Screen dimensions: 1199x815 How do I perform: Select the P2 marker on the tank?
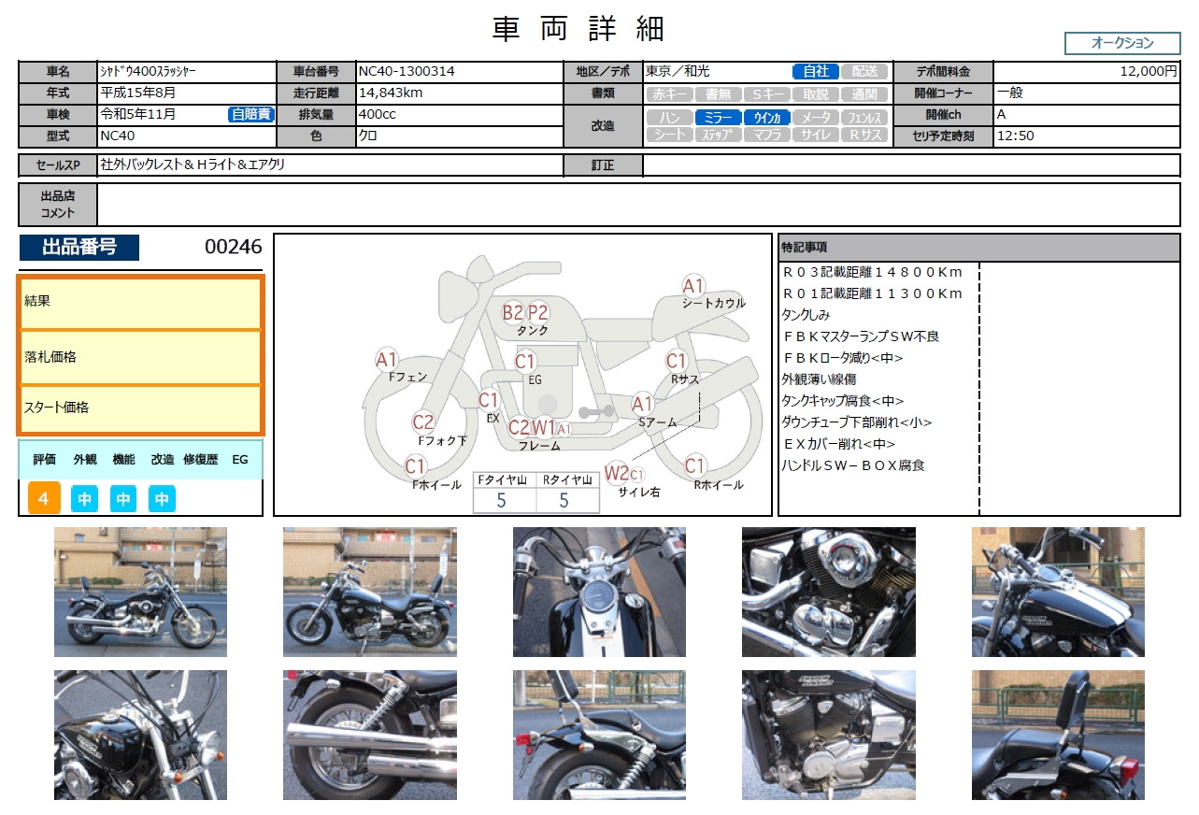pos(537,312)
